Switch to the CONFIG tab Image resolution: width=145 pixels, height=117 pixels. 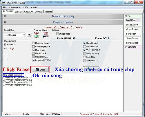[x=39, y=12]
